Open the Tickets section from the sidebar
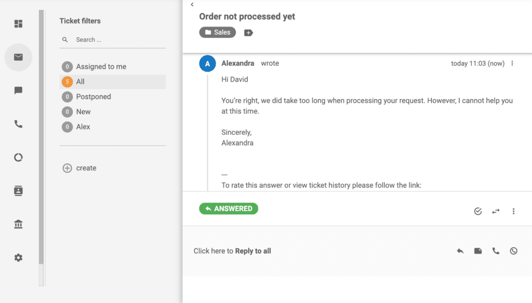Screen dimensions: 532x303 (x=18, y=57)
